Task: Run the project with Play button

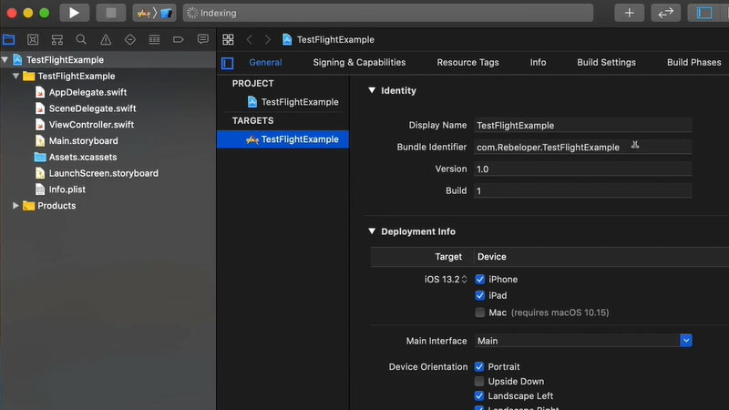Action: (75, 13)
